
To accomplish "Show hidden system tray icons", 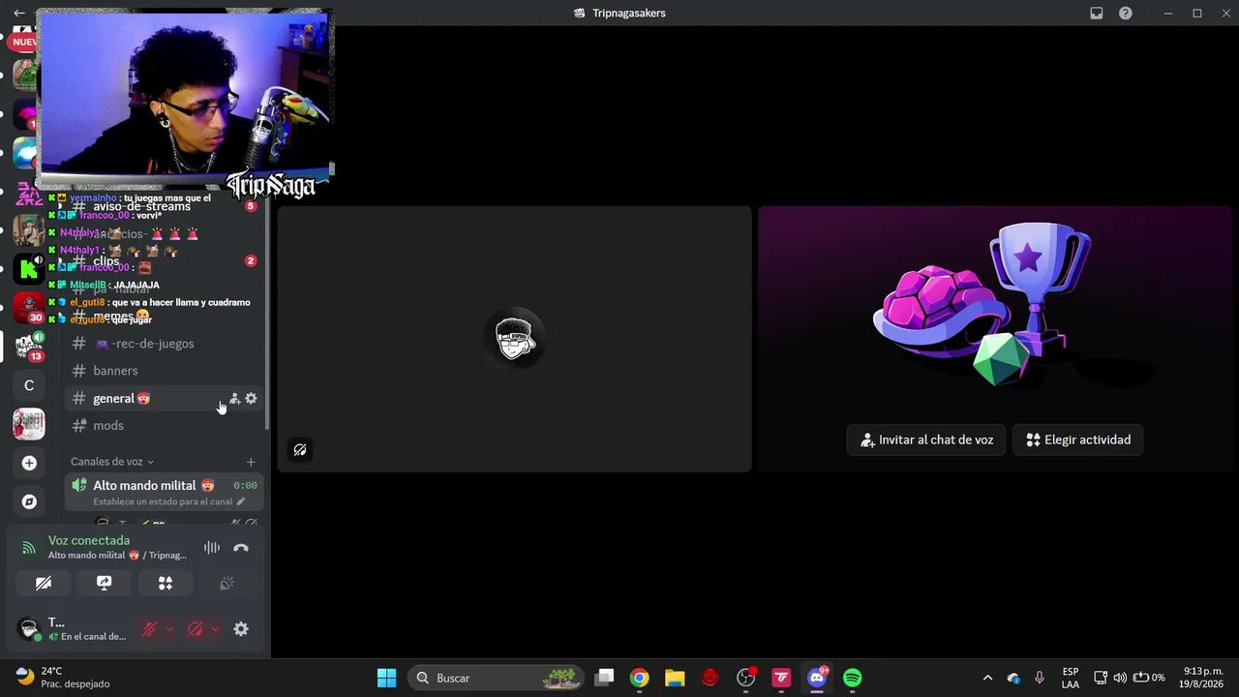I will [x=987, y=678].
